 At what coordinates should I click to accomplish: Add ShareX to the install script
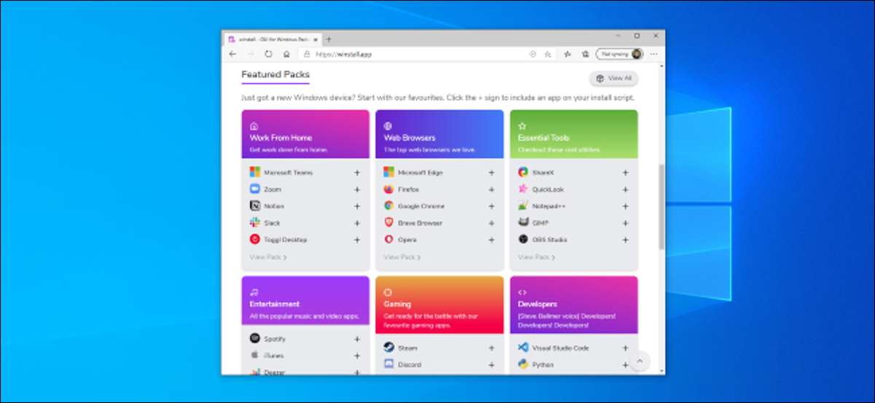pos(626,173)
